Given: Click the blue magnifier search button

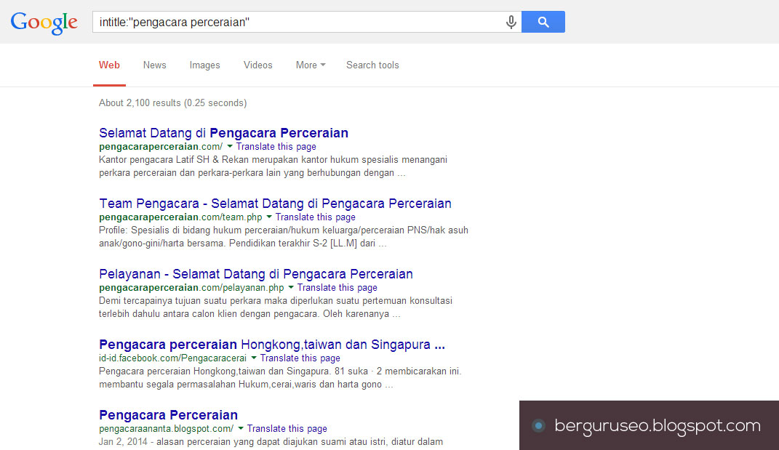Looking at the screenshot, I should pos(543,22).
